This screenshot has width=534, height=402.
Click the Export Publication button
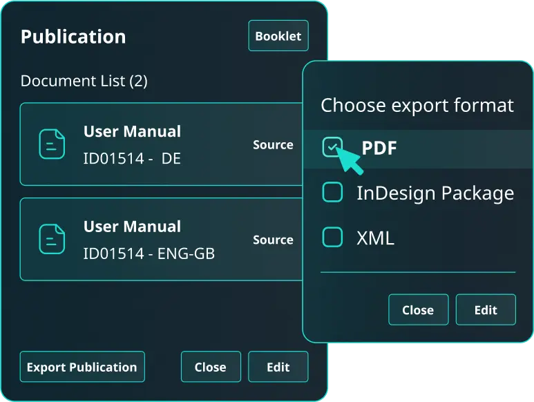pos(82,367)
